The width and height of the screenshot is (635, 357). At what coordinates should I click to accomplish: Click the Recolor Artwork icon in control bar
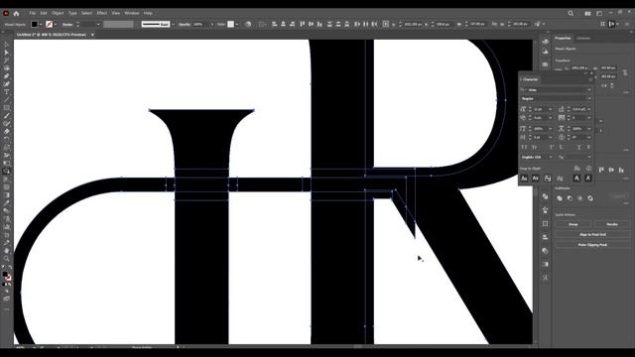tap(248, 24)
